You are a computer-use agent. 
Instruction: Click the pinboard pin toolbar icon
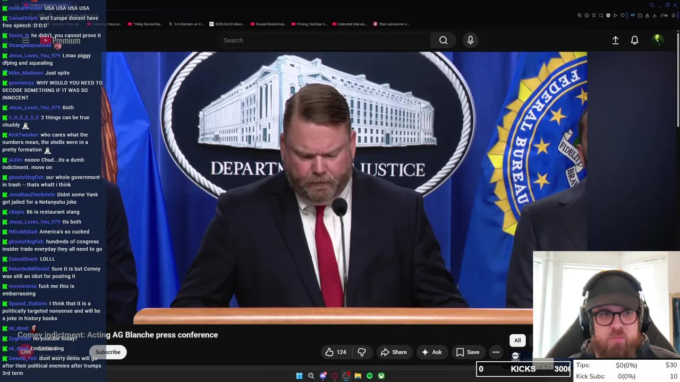tap(594, 15)
